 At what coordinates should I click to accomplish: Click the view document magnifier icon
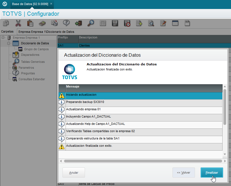151,23
